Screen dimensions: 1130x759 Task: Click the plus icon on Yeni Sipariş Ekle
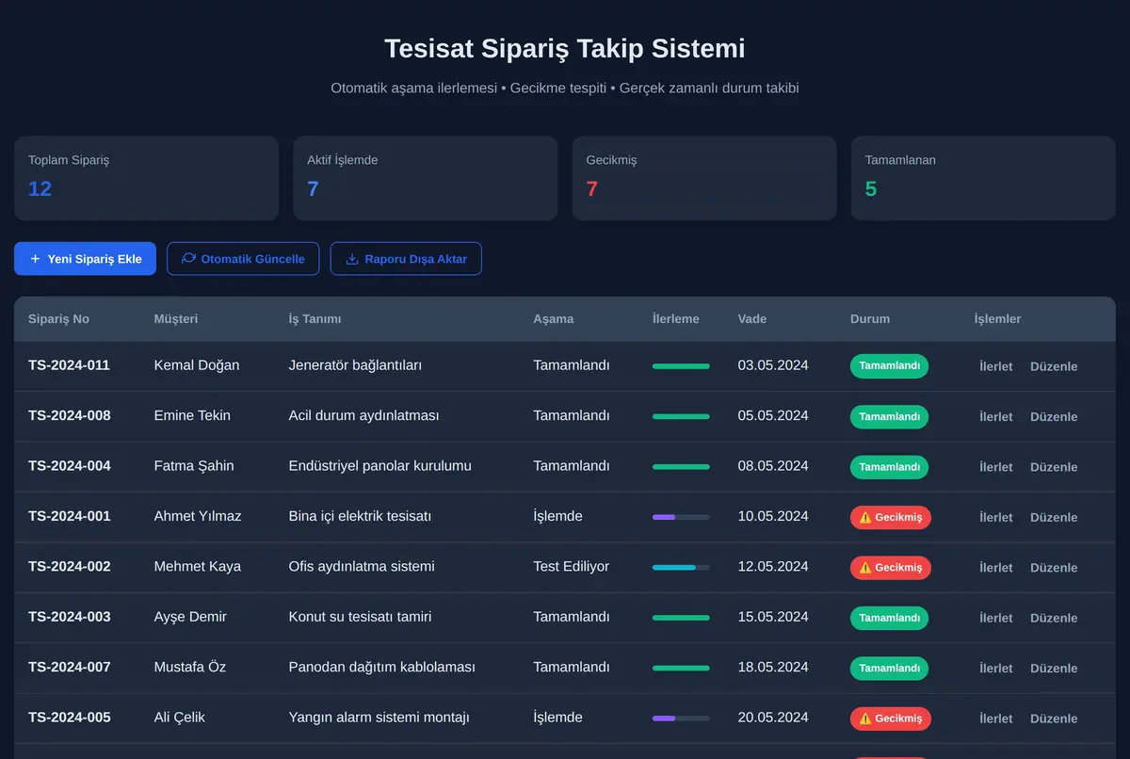point(35,259)
